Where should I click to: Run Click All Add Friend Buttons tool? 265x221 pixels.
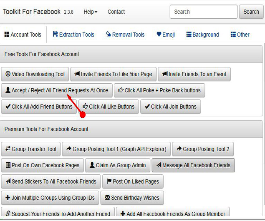(39, 107)
